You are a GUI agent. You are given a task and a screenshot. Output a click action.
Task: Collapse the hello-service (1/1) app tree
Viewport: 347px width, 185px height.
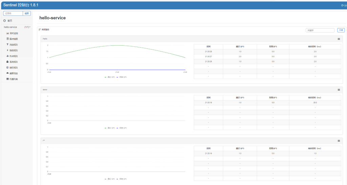[x=17, y=27]
